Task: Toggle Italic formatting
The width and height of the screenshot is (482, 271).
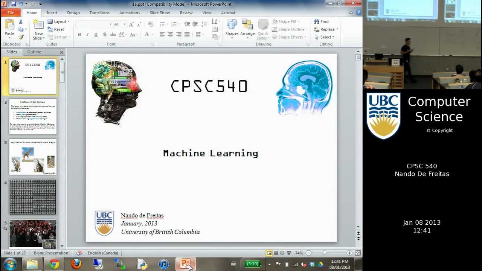Action: [87, 35]
